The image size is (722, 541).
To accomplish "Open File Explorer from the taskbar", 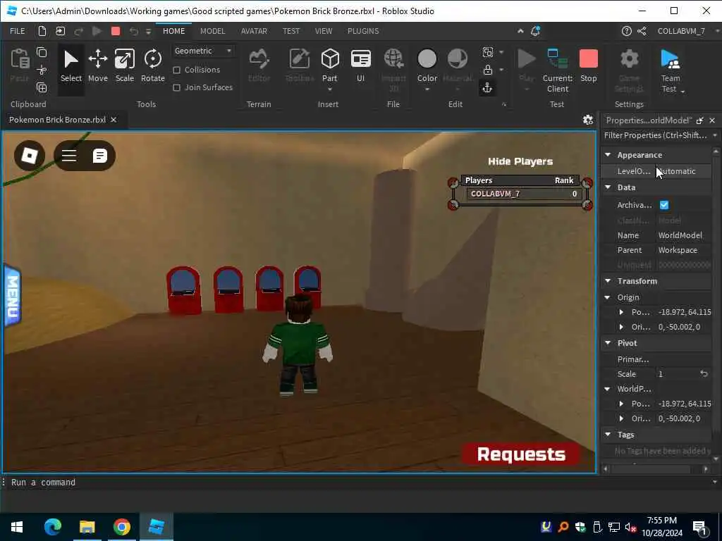I will [x=87, y=527].
